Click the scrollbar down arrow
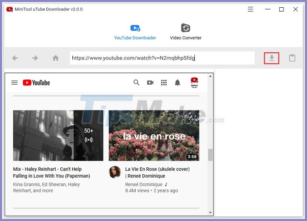This screenshot has width=307, height=221. pyautogui.click(x=210, y=212)
